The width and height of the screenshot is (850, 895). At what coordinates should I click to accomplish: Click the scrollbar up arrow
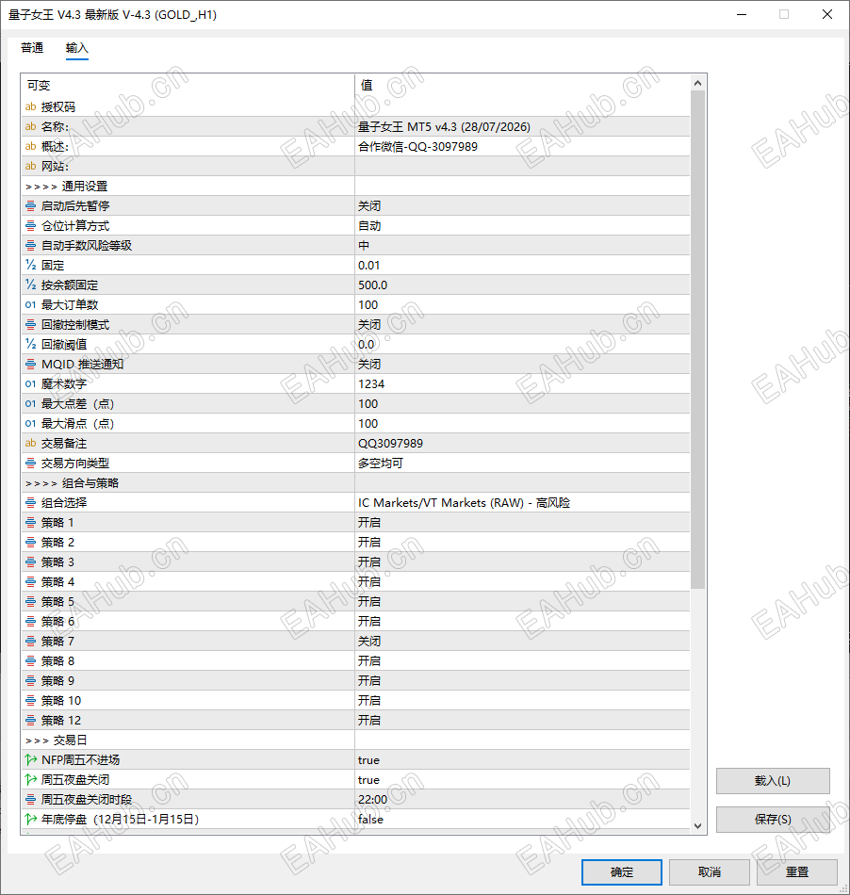click(x=697, y=83)
